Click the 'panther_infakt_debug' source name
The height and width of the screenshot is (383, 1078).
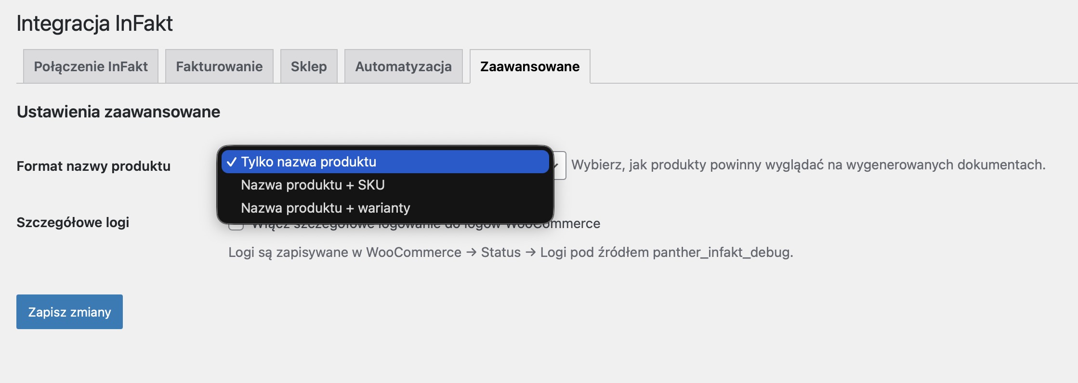pyautogui.click(x=722, y=252)
